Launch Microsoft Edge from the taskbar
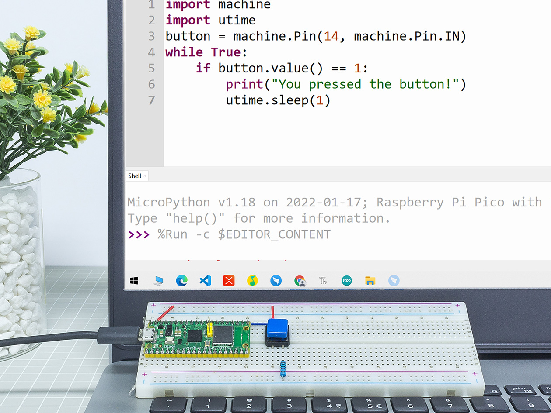 click(x=181, y=281)
